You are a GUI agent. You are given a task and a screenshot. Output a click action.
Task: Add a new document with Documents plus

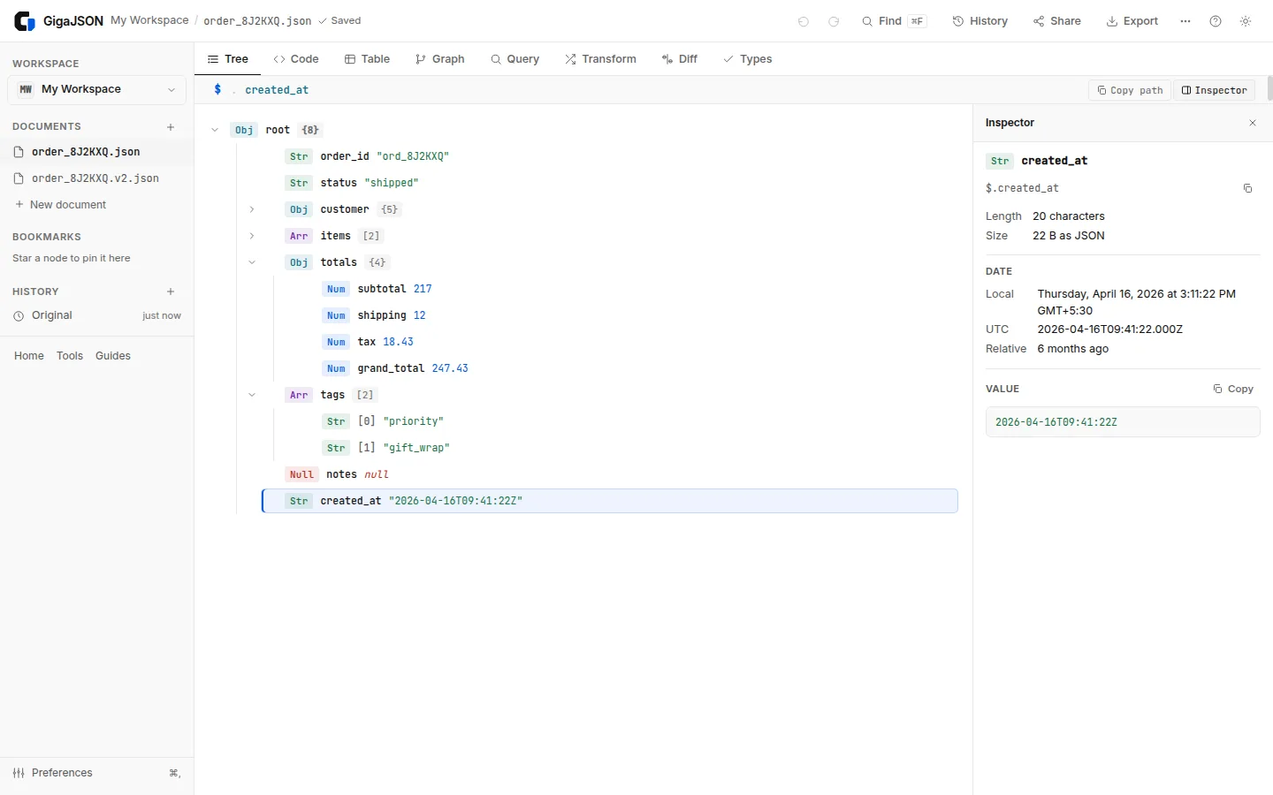click(171, 127)
